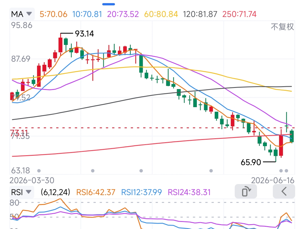This screenshot has width=305, height=229.
Task: Open the RSI indicator dropdown
Action: coord(21,192)
